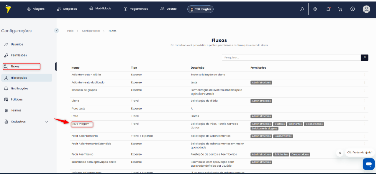Image resolution: width=377 pixels, height=174 pixels.
Task: Click the Tipo column header
Action: [x=134, y=68]
